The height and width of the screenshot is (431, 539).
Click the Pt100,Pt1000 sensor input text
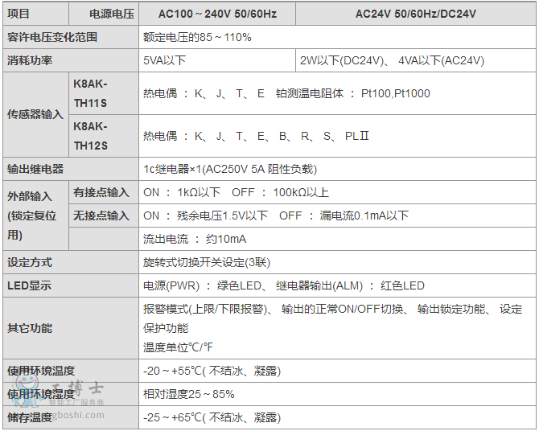coord(395,93)
